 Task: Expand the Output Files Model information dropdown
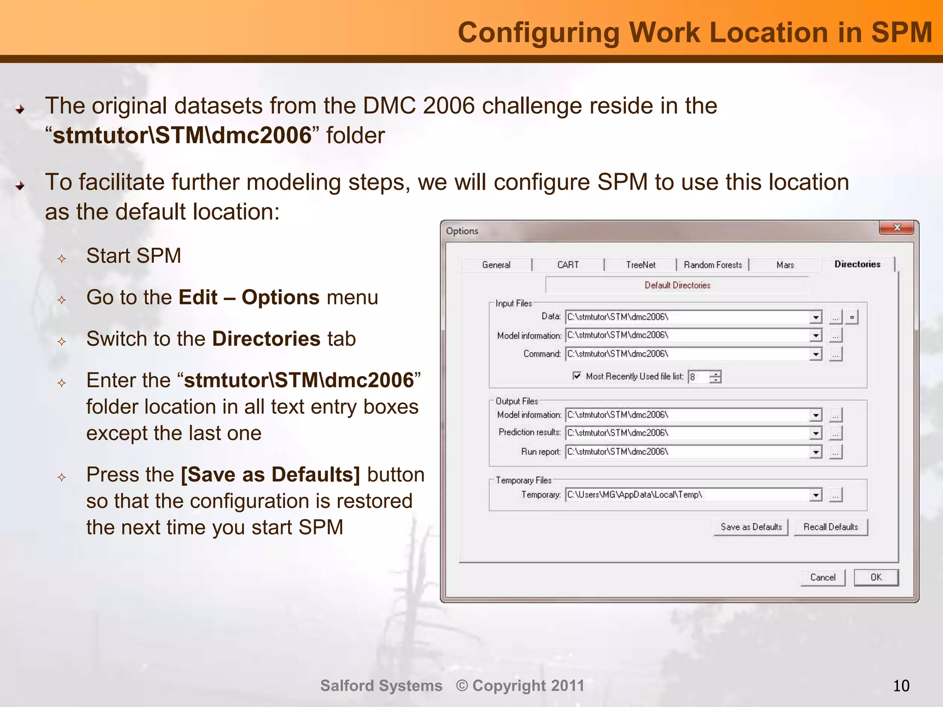[x=815, y=415]
